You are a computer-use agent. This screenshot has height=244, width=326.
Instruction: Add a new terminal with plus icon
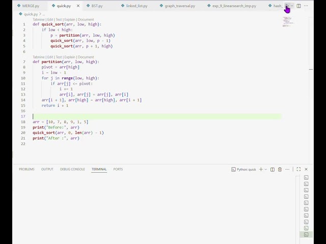coord(261,169)
